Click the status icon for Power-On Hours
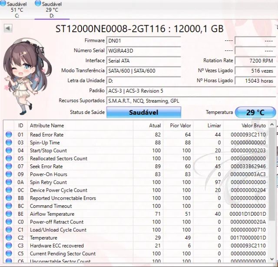The height and width of the screenshot is (267, 278). click(x=9, y=174)
